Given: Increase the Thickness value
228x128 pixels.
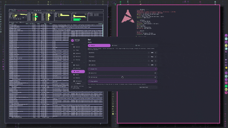Looking at the screenshot, I should coord(156,57).
